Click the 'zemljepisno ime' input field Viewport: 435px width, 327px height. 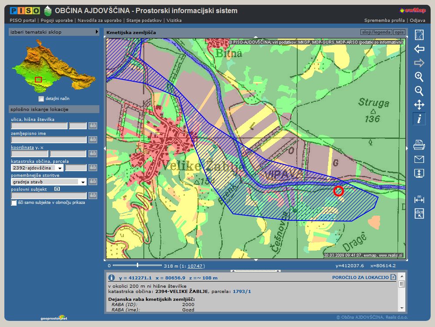pyautogui.click(x=49, y=140)
